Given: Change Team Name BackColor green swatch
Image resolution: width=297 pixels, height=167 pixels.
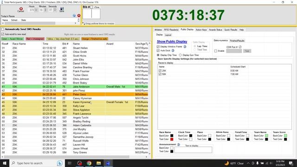Looking at the screenshot, I should [x=266, y=135].
